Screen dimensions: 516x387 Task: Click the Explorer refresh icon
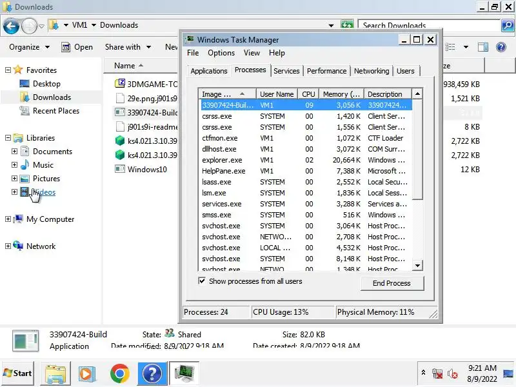tap(347, 25)
